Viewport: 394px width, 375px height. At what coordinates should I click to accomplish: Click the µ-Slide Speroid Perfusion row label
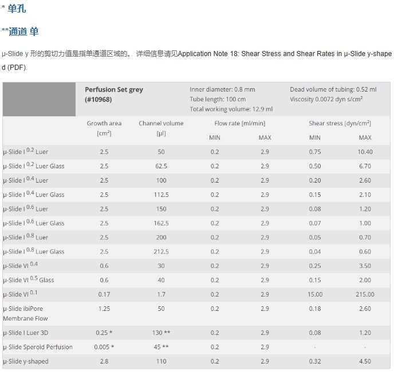coord(37,347)
